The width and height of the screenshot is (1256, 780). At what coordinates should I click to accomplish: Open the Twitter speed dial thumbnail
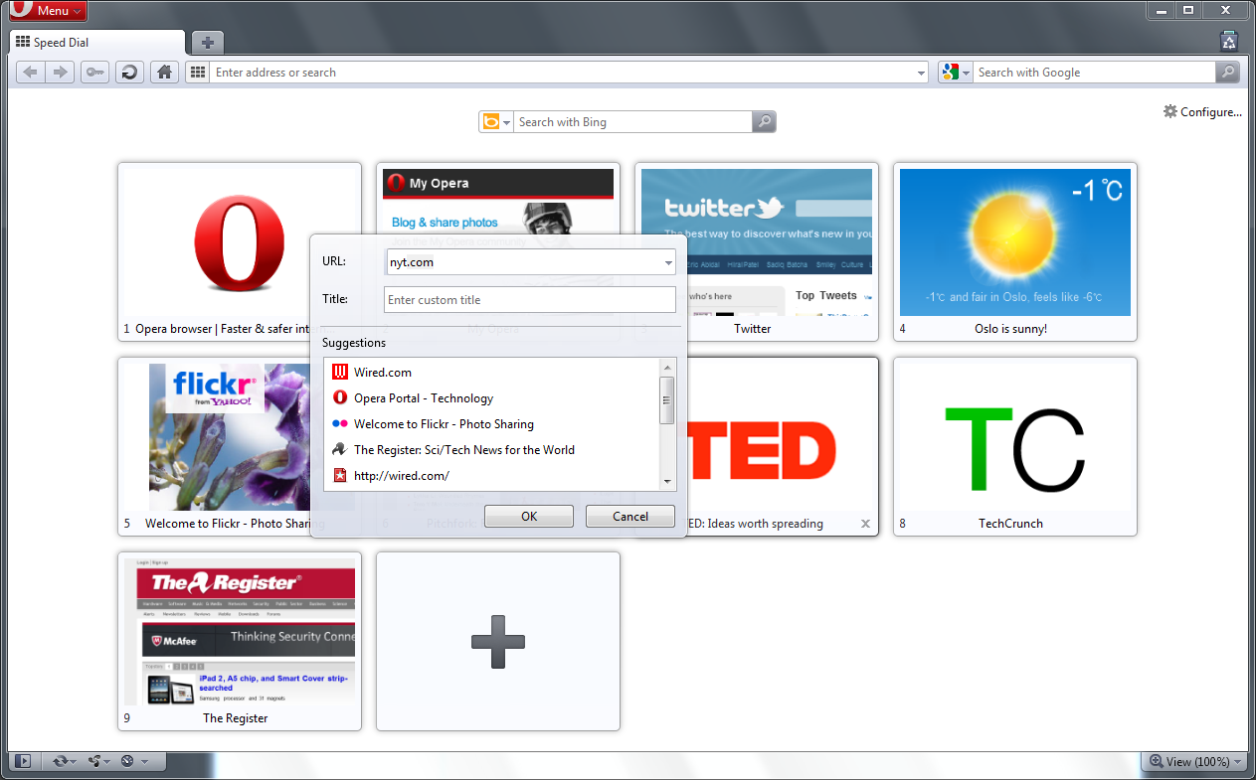[x=756, y=251]
